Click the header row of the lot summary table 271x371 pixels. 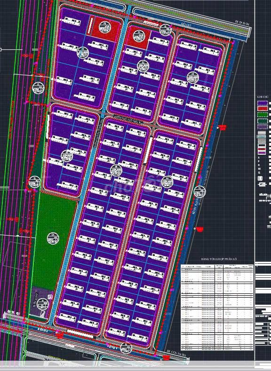pyautogui.click(x=217, y=267)
